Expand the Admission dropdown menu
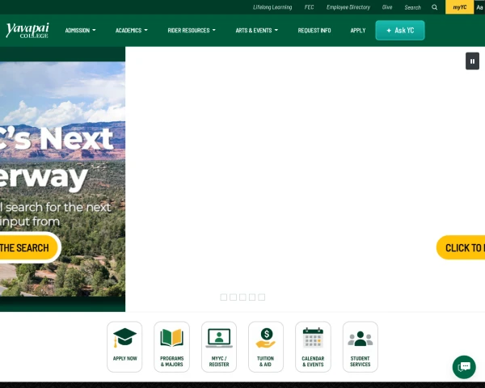This screenshot has height=388, width=485. click(x=80, y=31)
